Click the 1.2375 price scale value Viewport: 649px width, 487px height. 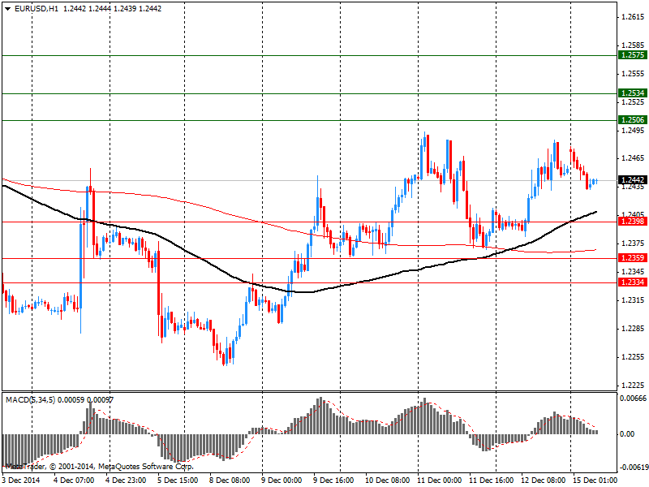click(x=633, y=243)
